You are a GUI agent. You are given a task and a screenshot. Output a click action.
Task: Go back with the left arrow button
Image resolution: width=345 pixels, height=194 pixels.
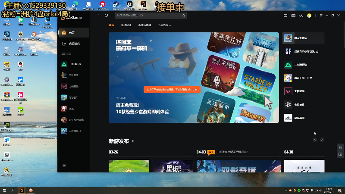coord(99,16)
